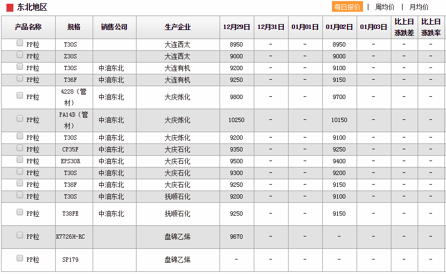Click 12月29日 price 8950 for T30S 大连西太
Image resolution: width=446 pixels, height=274 pixels.
tap(236, 44)
